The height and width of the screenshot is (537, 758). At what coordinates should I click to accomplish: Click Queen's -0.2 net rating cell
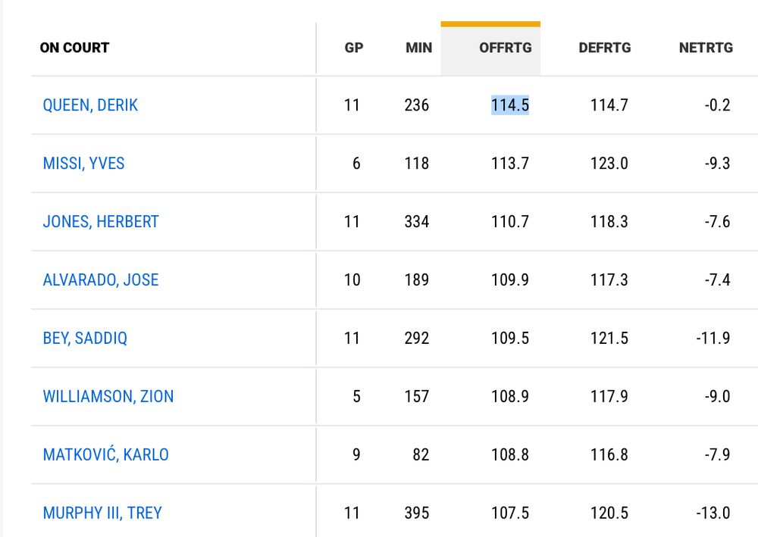(717, 105)
